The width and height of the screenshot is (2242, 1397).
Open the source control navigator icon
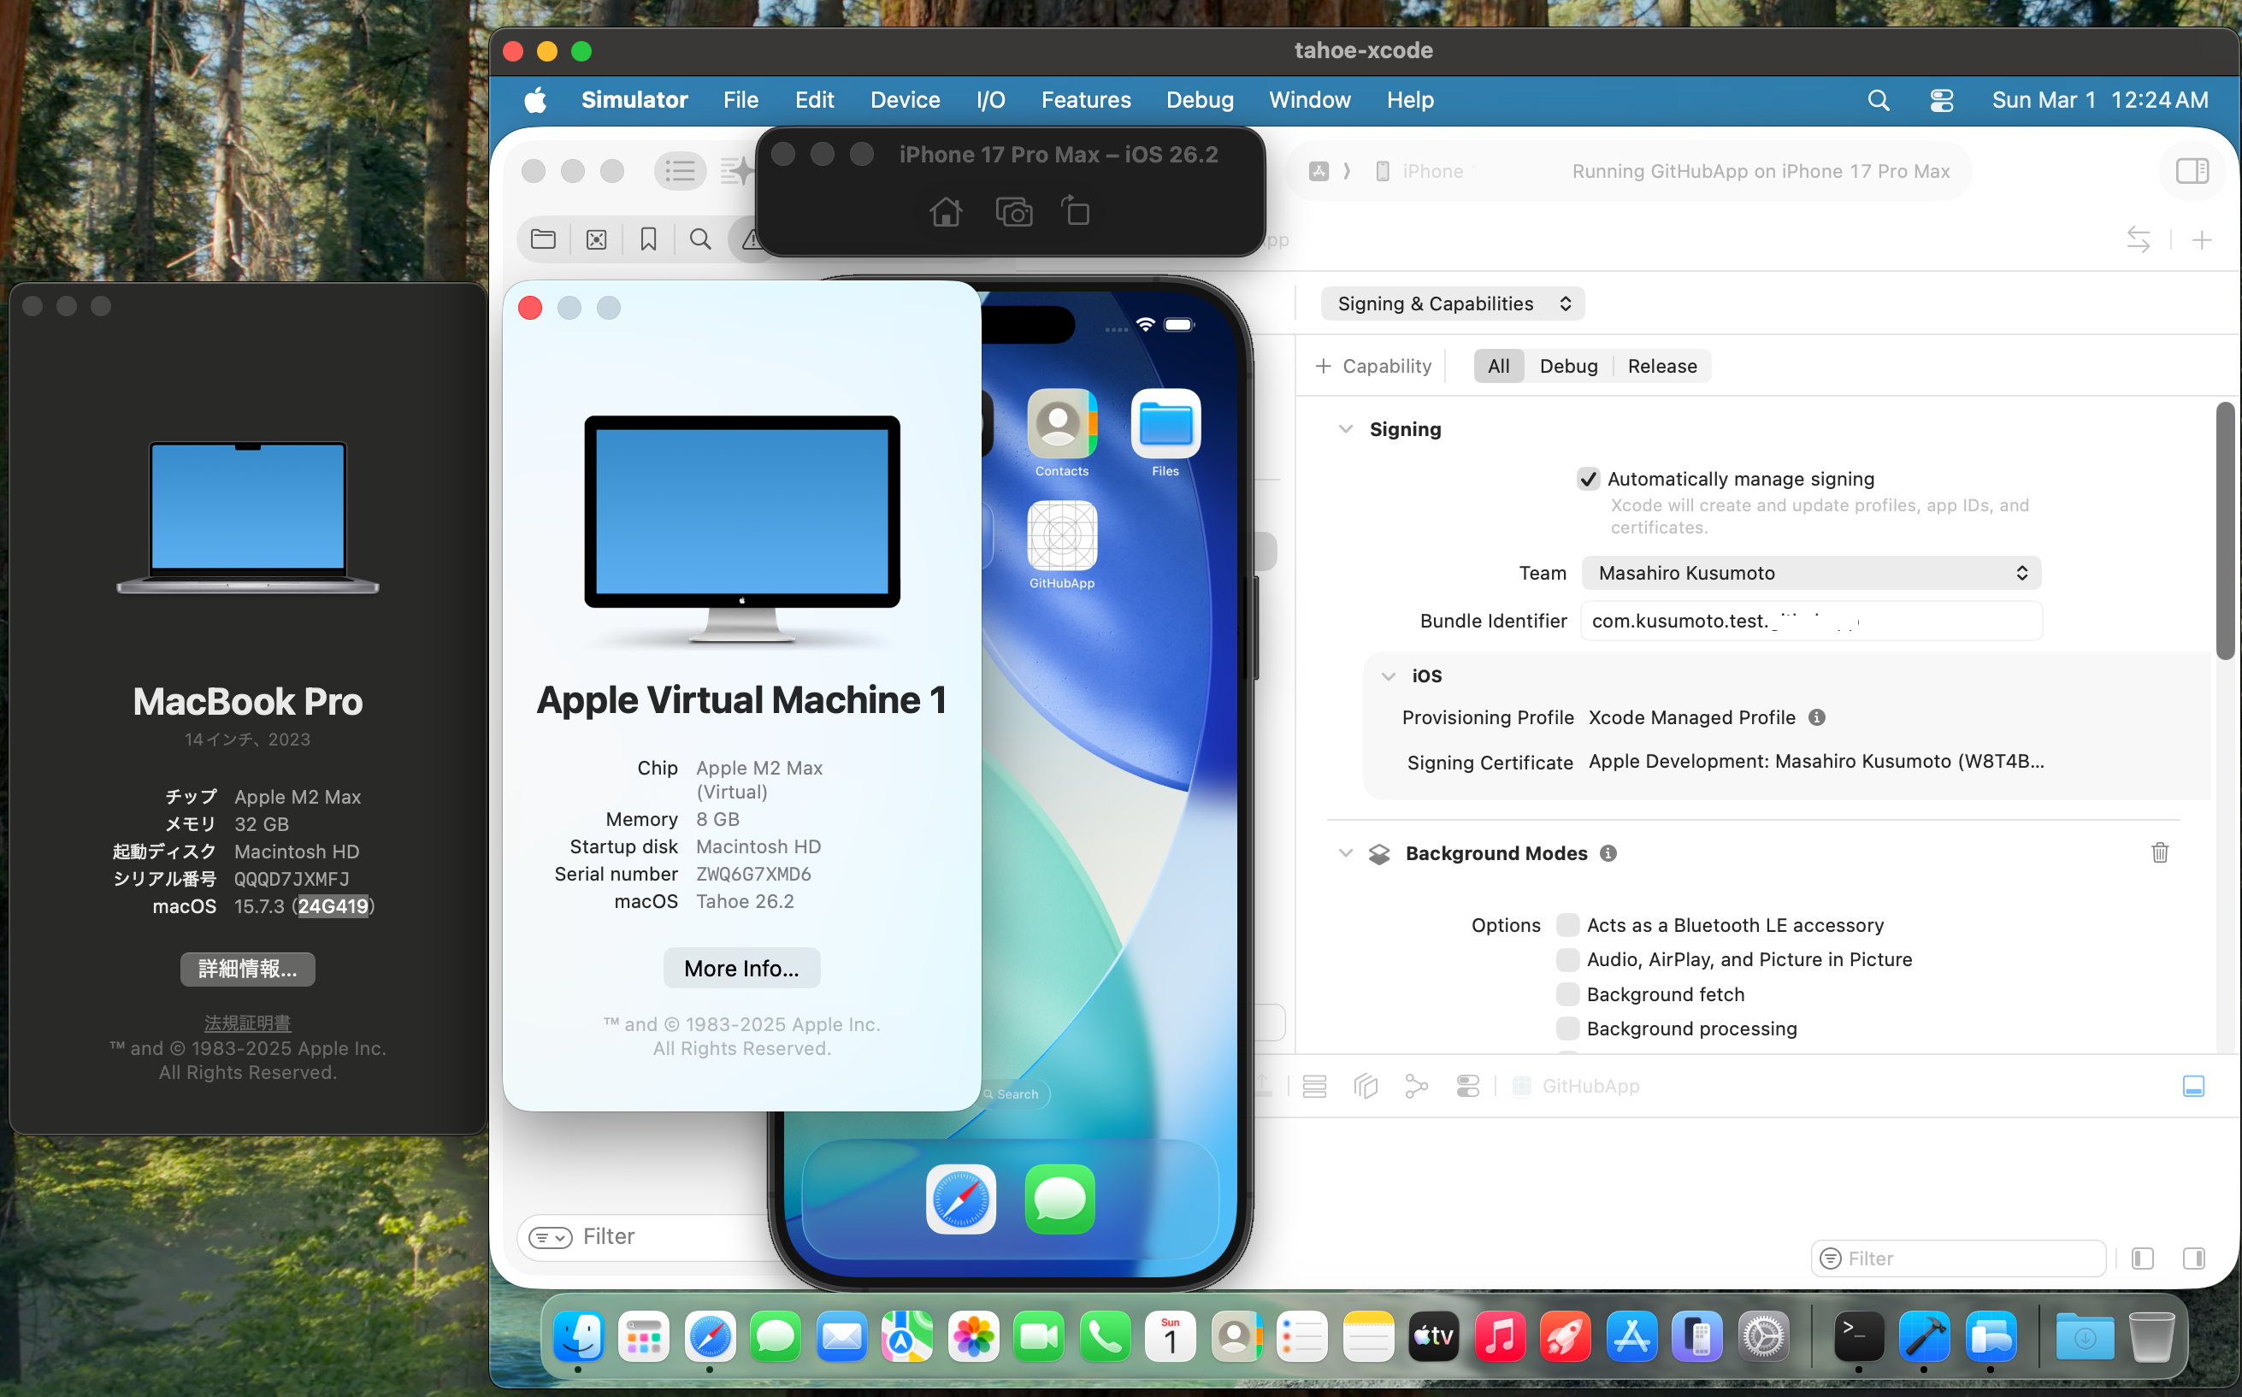click(x=597, y=240)
